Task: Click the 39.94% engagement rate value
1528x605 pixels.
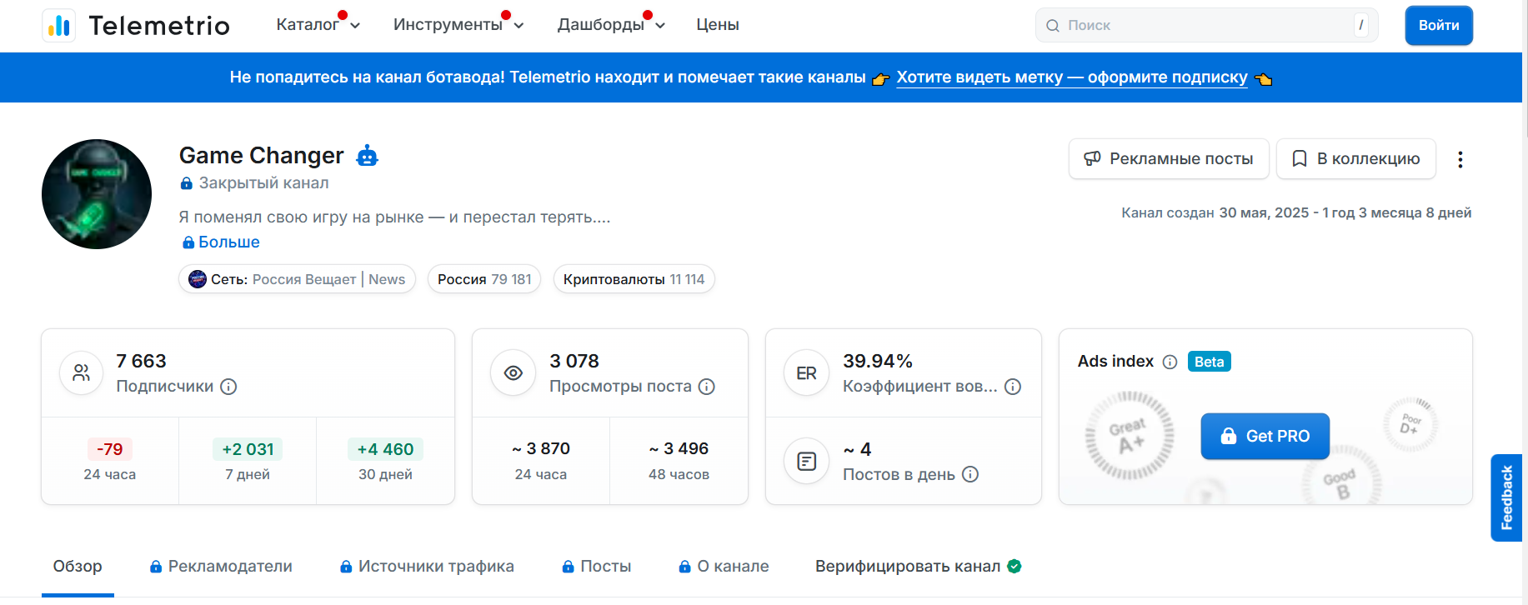Action: pyautogui.click(x=878, y=361)
